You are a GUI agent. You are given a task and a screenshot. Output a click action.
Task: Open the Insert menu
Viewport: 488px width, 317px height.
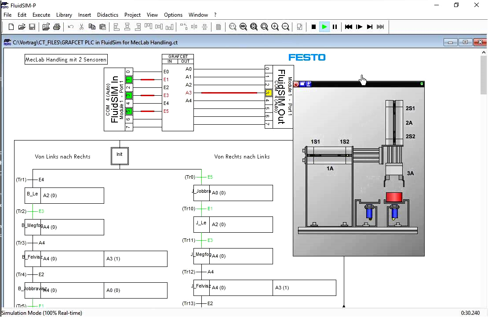click(85, 15)
